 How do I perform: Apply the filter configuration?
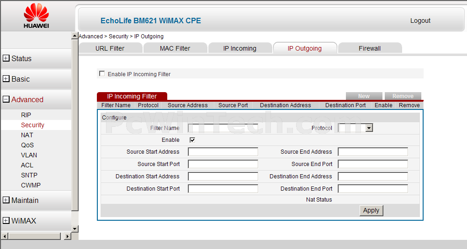(371, 210)
